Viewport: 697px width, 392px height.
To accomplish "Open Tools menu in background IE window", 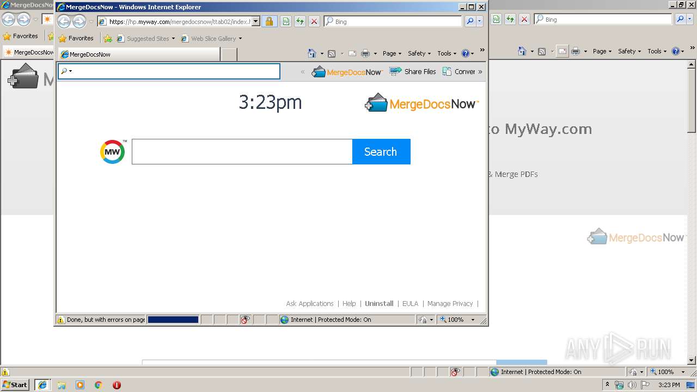I will pyautogui.click(x=657, y=51).
